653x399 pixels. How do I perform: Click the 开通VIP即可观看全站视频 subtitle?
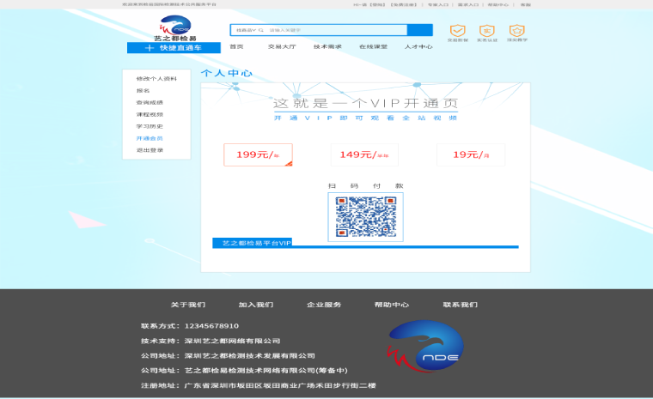pos(366,118)
